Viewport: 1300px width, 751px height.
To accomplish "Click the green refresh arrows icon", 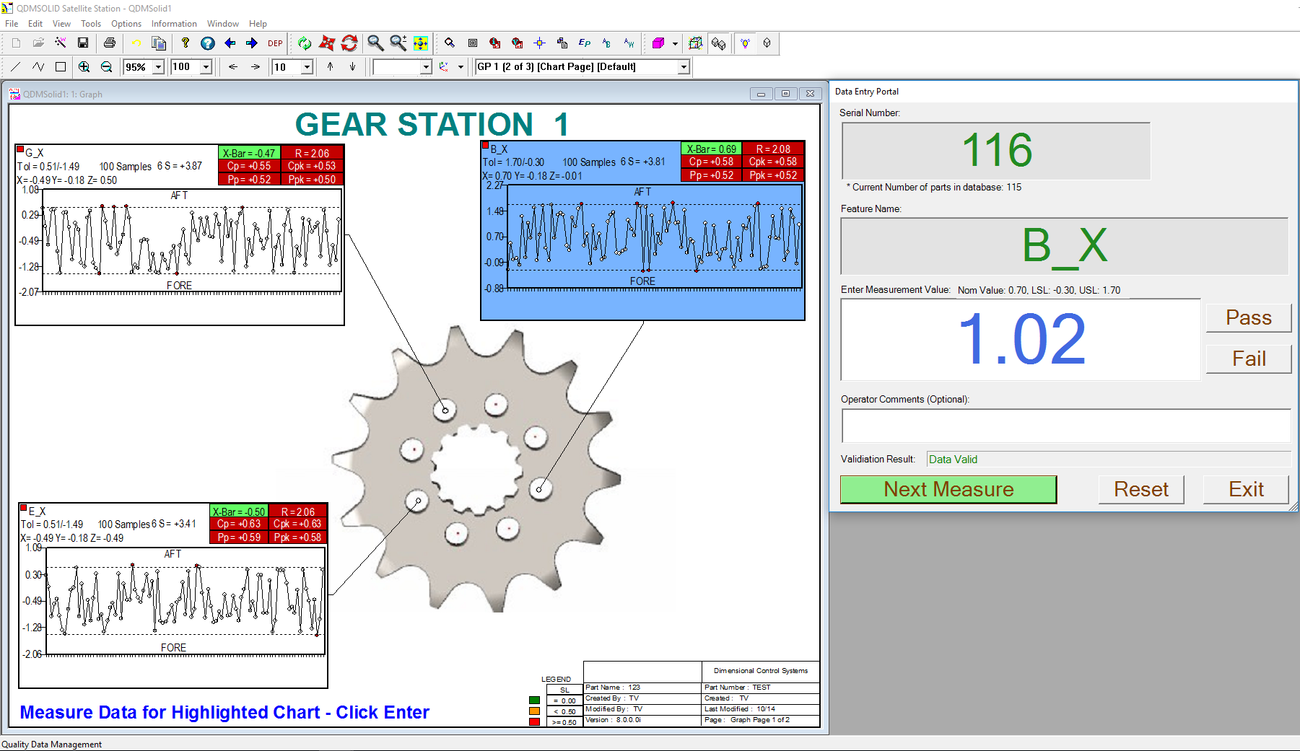I will coord(305,43).
